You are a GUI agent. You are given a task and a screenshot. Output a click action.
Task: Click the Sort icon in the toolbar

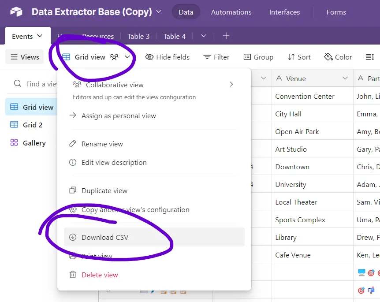(292, 57)
